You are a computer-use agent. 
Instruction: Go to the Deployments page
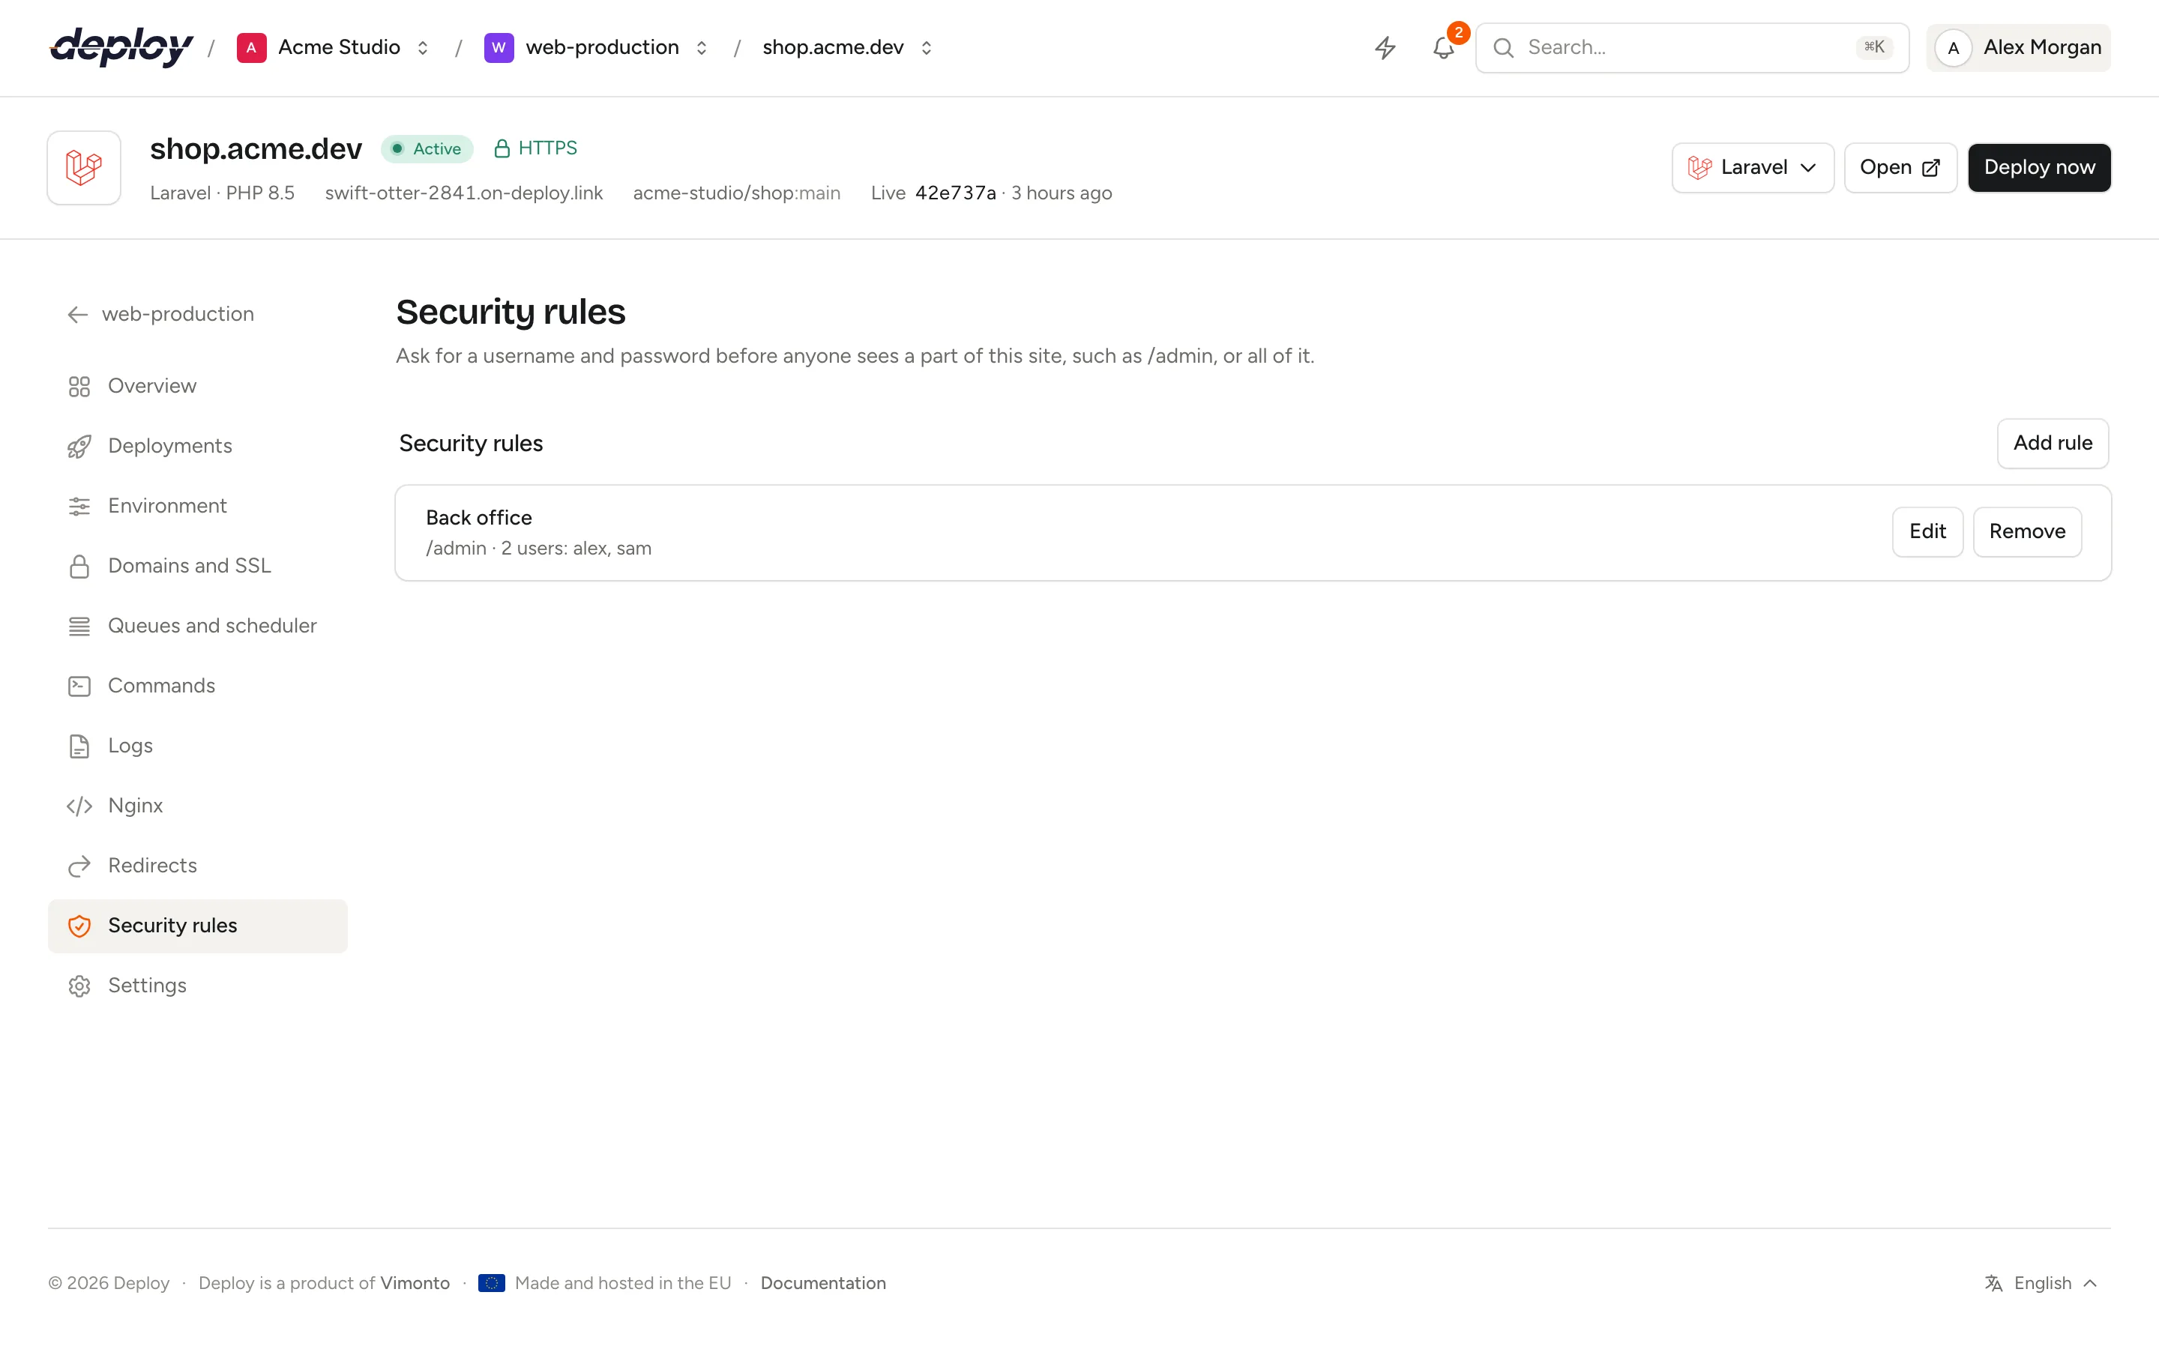click(198, 446)
